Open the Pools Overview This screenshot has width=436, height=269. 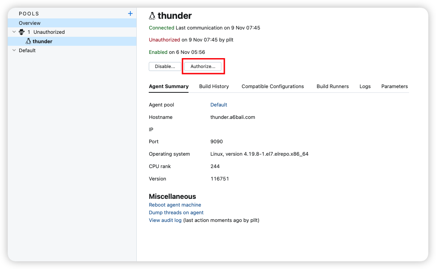(x=72, y=23)
